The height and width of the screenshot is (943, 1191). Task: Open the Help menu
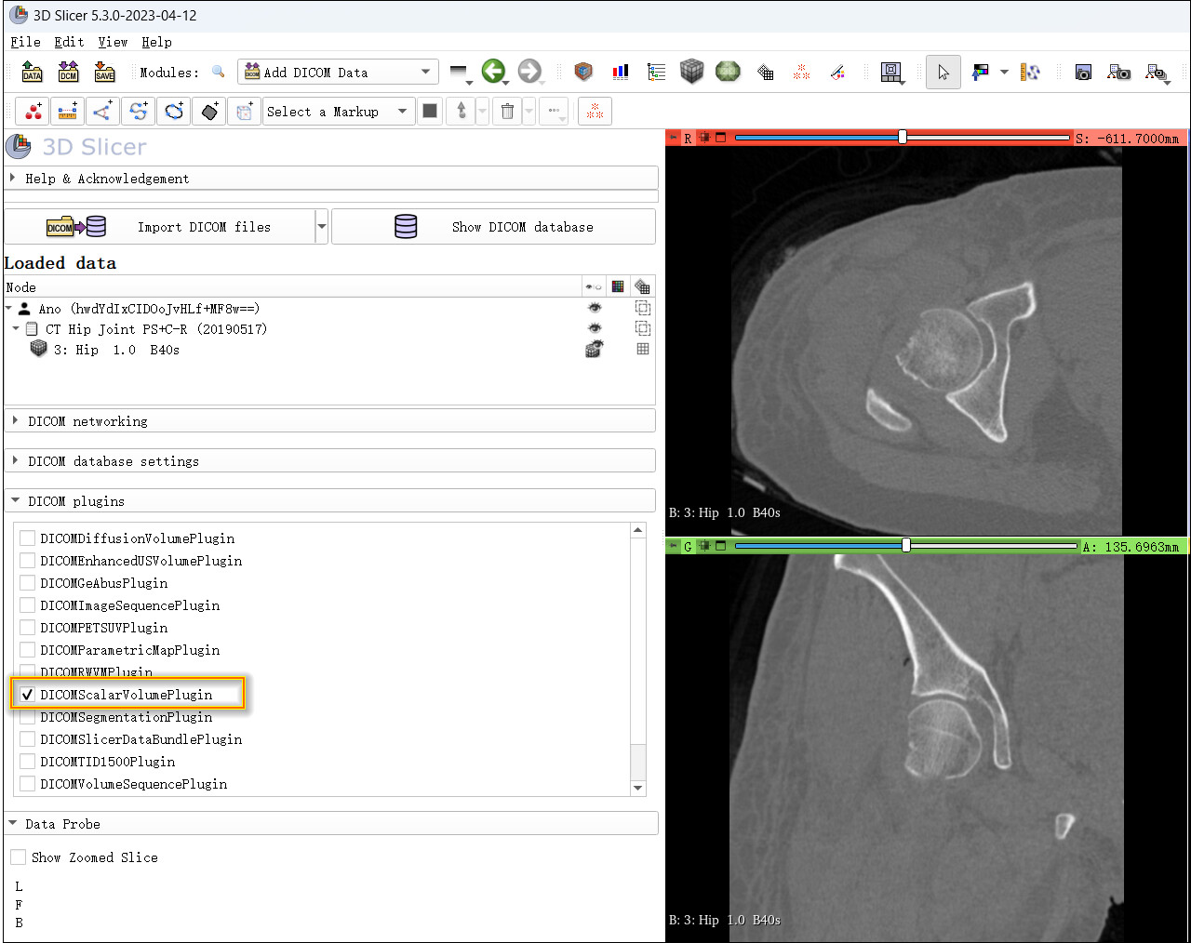coord(156,42)
